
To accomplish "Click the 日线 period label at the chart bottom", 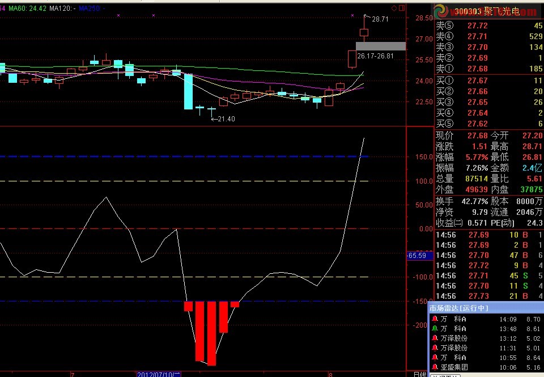I will [420, 374].
